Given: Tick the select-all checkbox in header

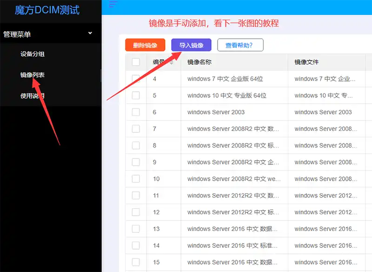Looking at the screenshot, I should coord(136,62).
